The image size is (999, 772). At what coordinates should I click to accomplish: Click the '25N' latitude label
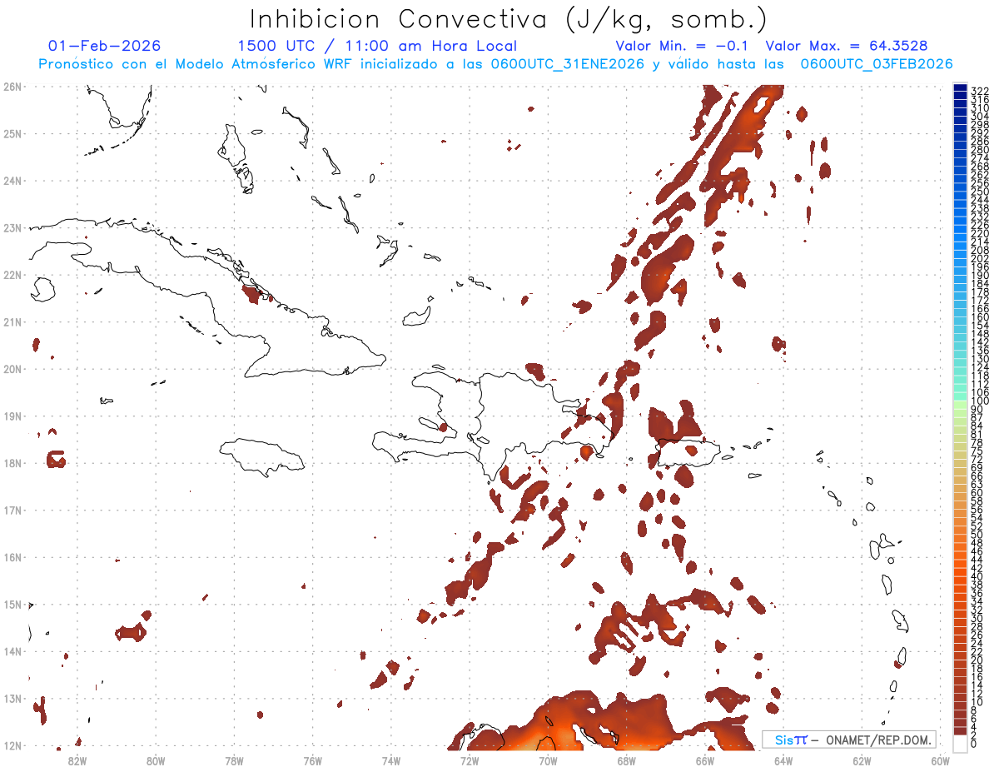point(12,133)
